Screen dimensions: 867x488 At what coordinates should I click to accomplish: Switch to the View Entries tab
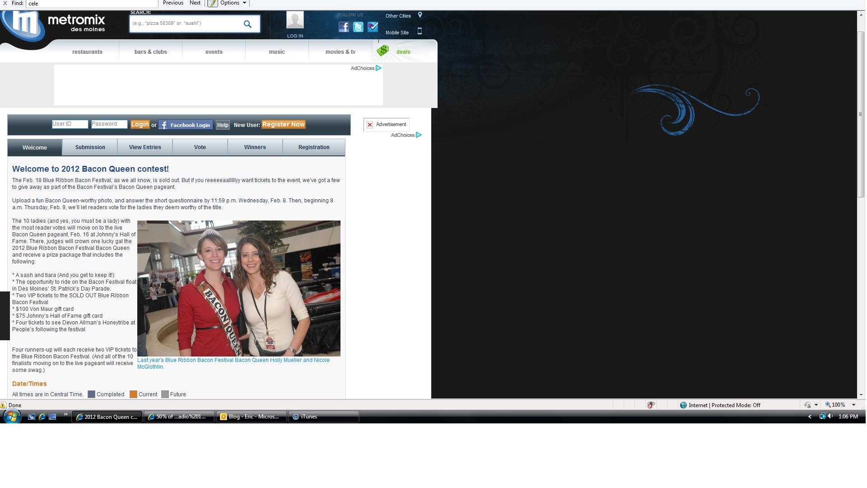pyautogui.click(x=145, y=147)
